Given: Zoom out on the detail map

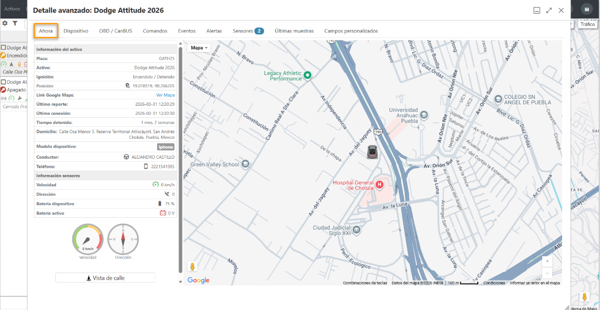Looking at the screenshot, I should click(x=547, y=273).
